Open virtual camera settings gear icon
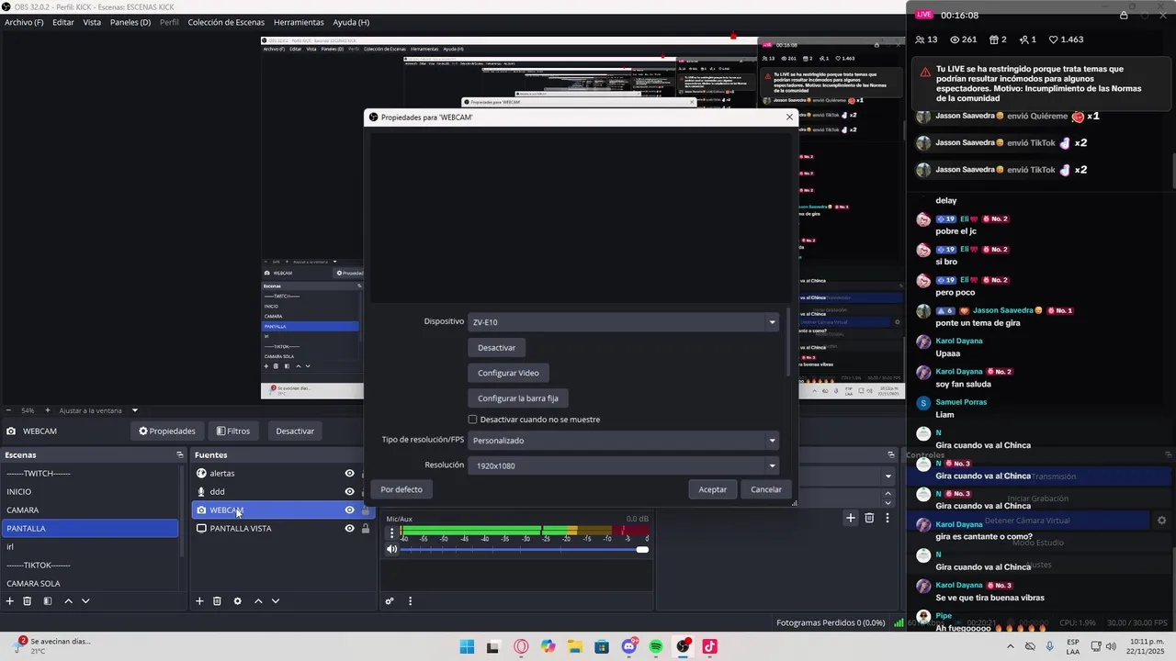 pyautogui.click(x=1161, y=521)
